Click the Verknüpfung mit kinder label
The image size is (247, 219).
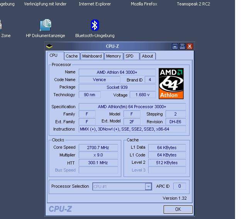point(45,4)
